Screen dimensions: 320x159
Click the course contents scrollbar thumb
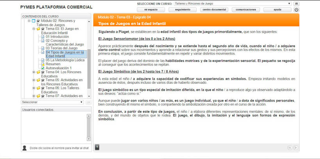coord(89,69)
